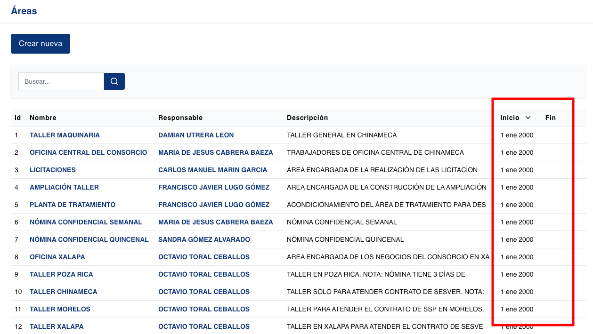The width and height of the screenshot is (593, 334).
Task: Select responsable OCTAVIO TORAL CEBALLOS for TALLER POZA RICA
Action: point(204,274)
